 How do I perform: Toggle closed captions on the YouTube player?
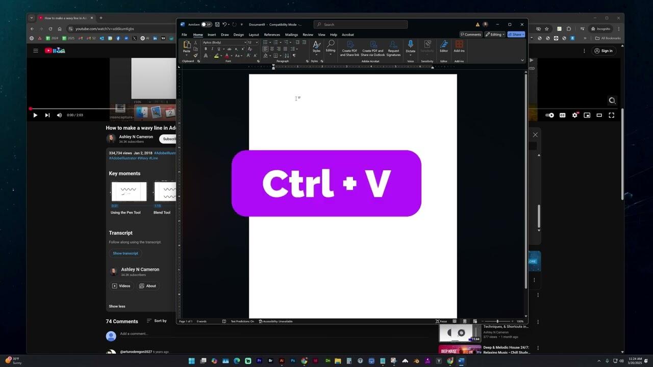(x=562, y=115)
